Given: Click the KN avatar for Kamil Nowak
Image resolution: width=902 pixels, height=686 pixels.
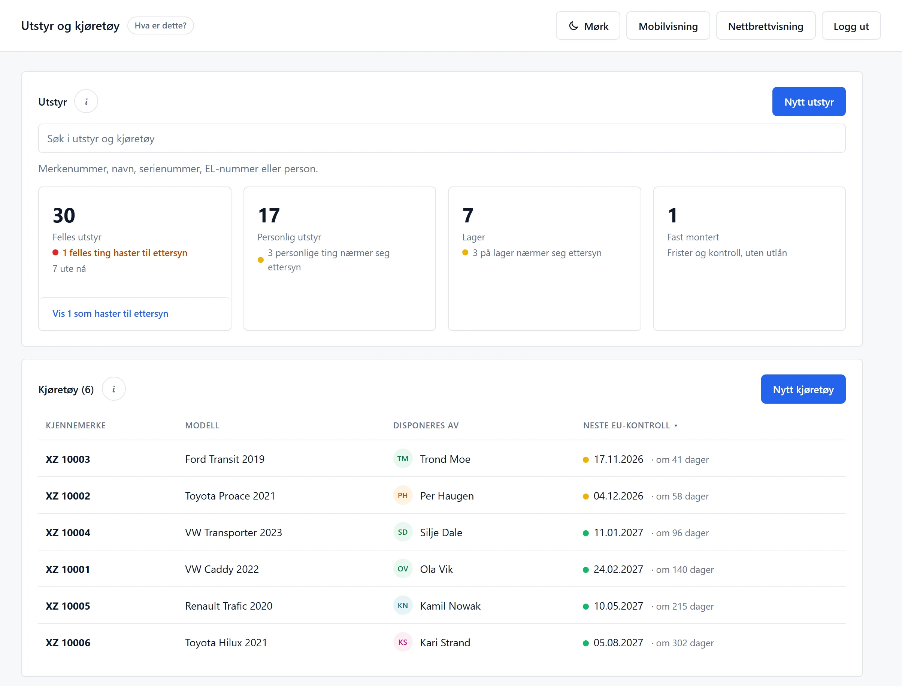Looking at the screenshot, I should pos(403,606).
